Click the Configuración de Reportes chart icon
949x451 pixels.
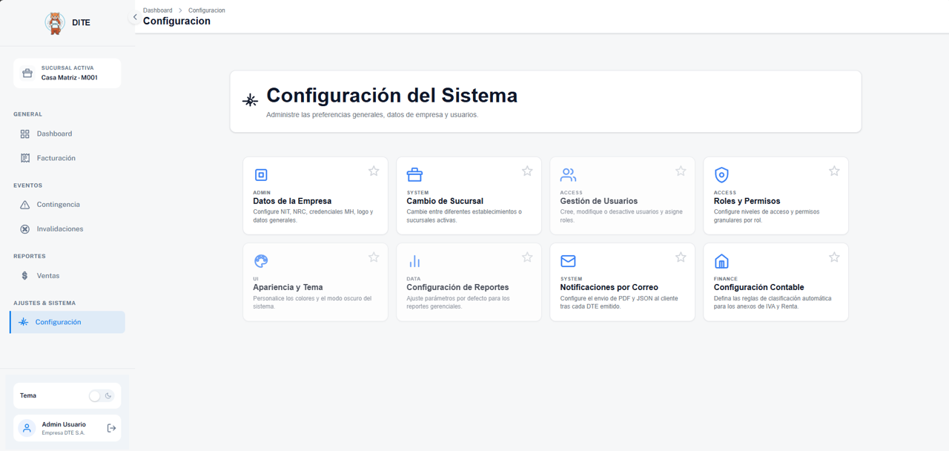coord(414,261)
